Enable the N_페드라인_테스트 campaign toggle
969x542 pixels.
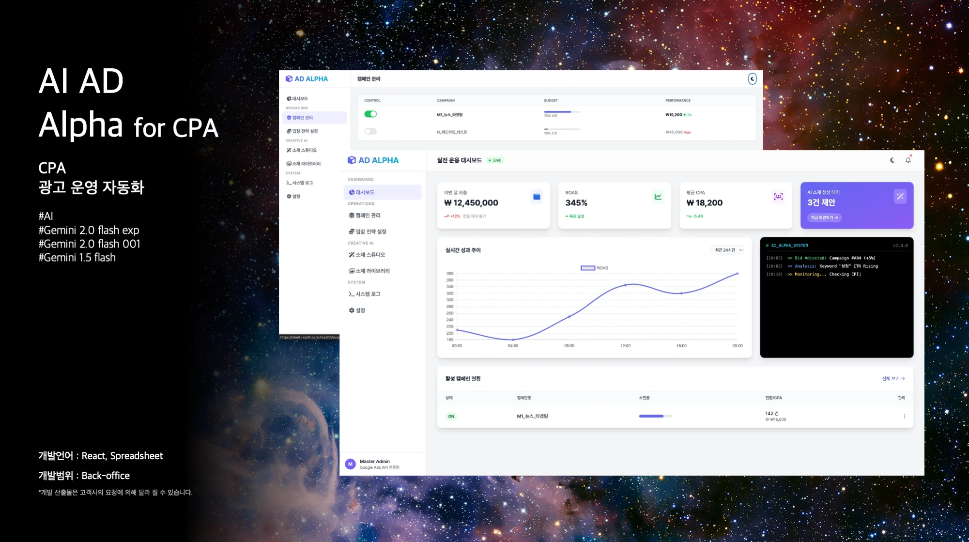(x=370, y=132)
